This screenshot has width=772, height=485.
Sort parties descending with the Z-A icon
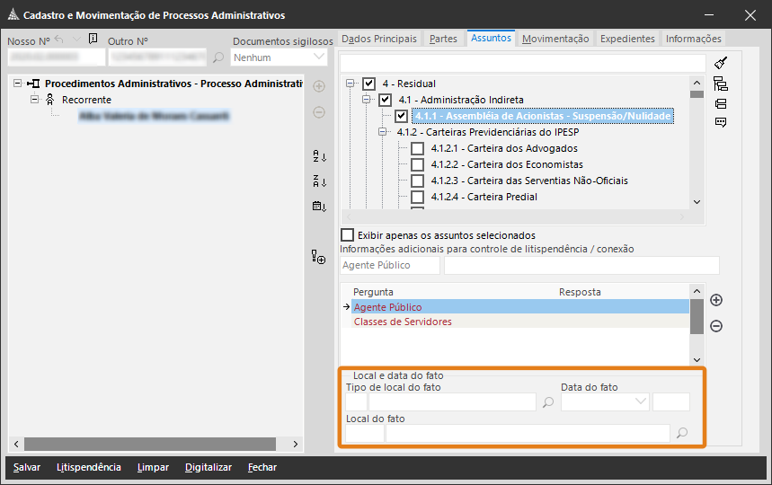click(x=319, y=181)
